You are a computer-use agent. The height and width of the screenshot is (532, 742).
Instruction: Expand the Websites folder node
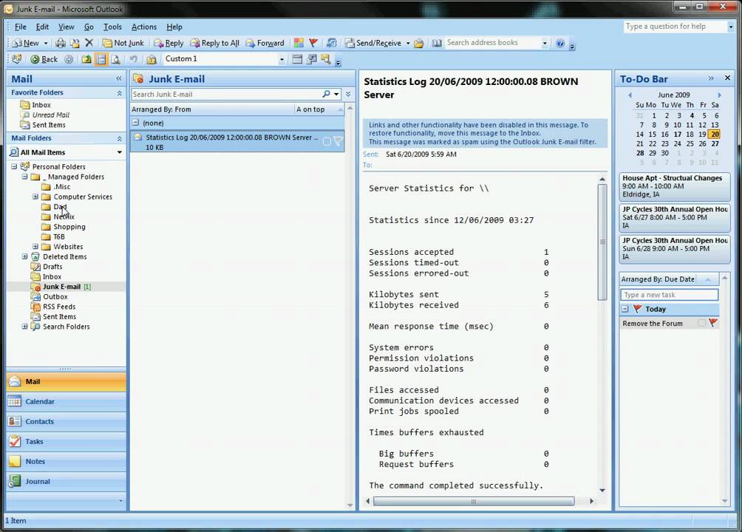pyautogui.click(x=35, y=247)
